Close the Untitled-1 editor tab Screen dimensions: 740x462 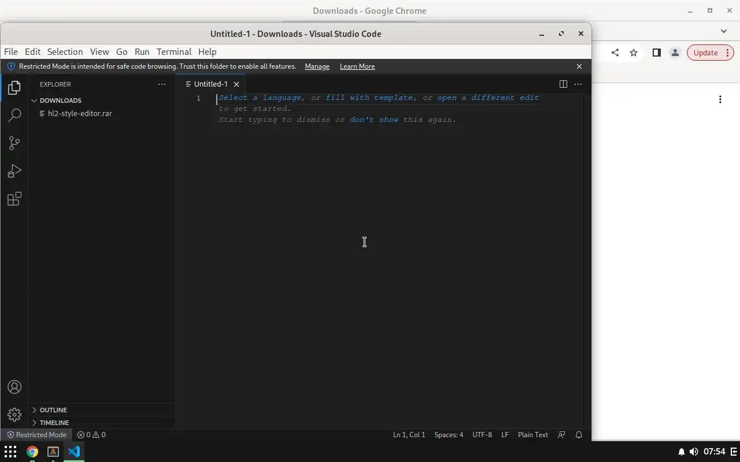[236, 84]
